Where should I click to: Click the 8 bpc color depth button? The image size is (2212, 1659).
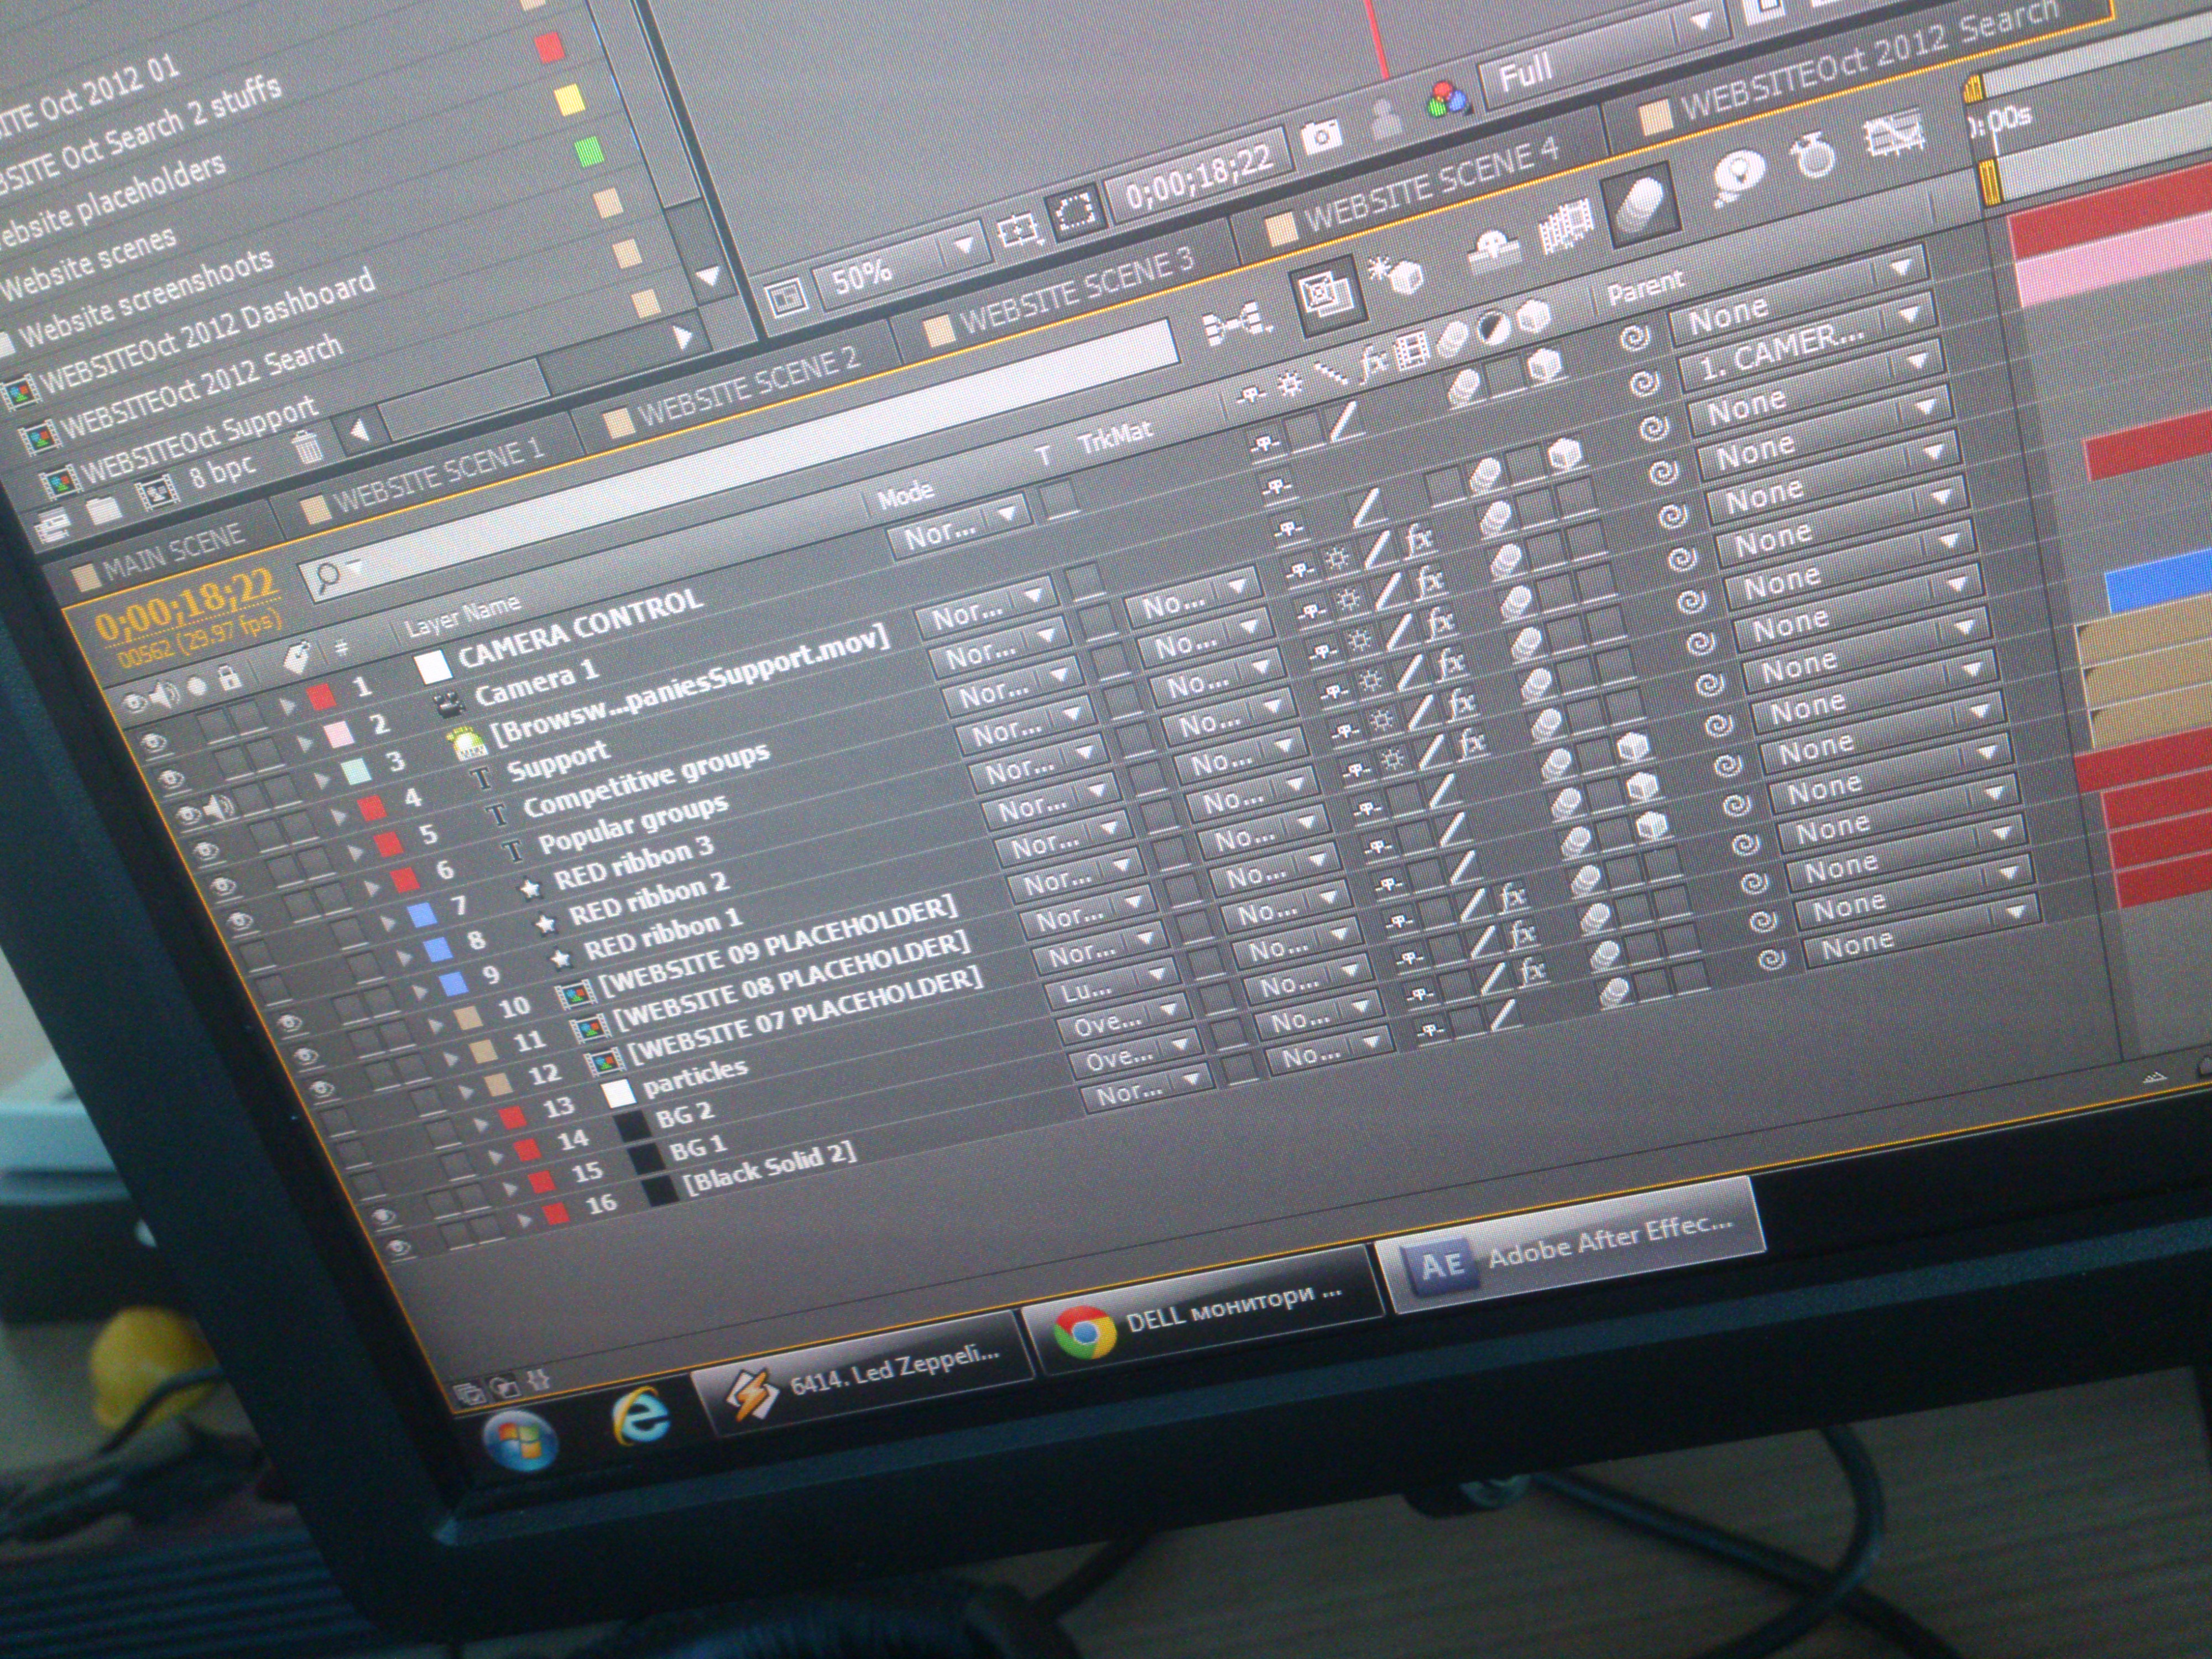point(222,471)
